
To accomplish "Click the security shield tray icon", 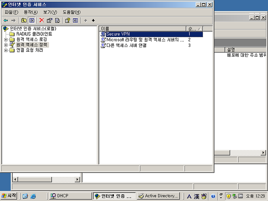I will pyautogui.click(x=229, y=196).
